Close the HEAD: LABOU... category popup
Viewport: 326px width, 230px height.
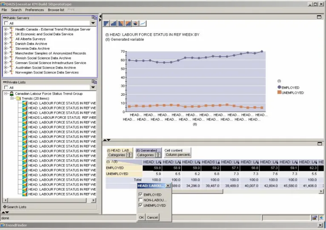tap(168, 186)
